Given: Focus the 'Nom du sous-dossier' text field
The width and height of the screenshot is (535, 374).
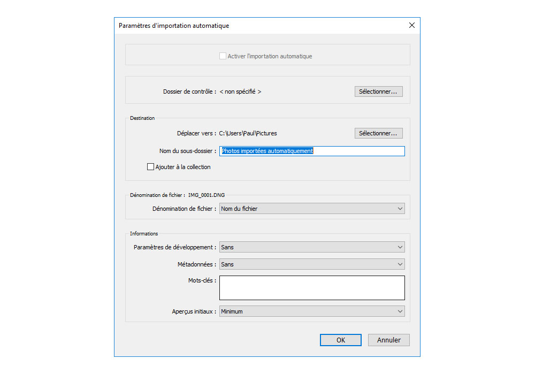Looking at the screenshot, I should pyautogui.click(x=312, y=151).
